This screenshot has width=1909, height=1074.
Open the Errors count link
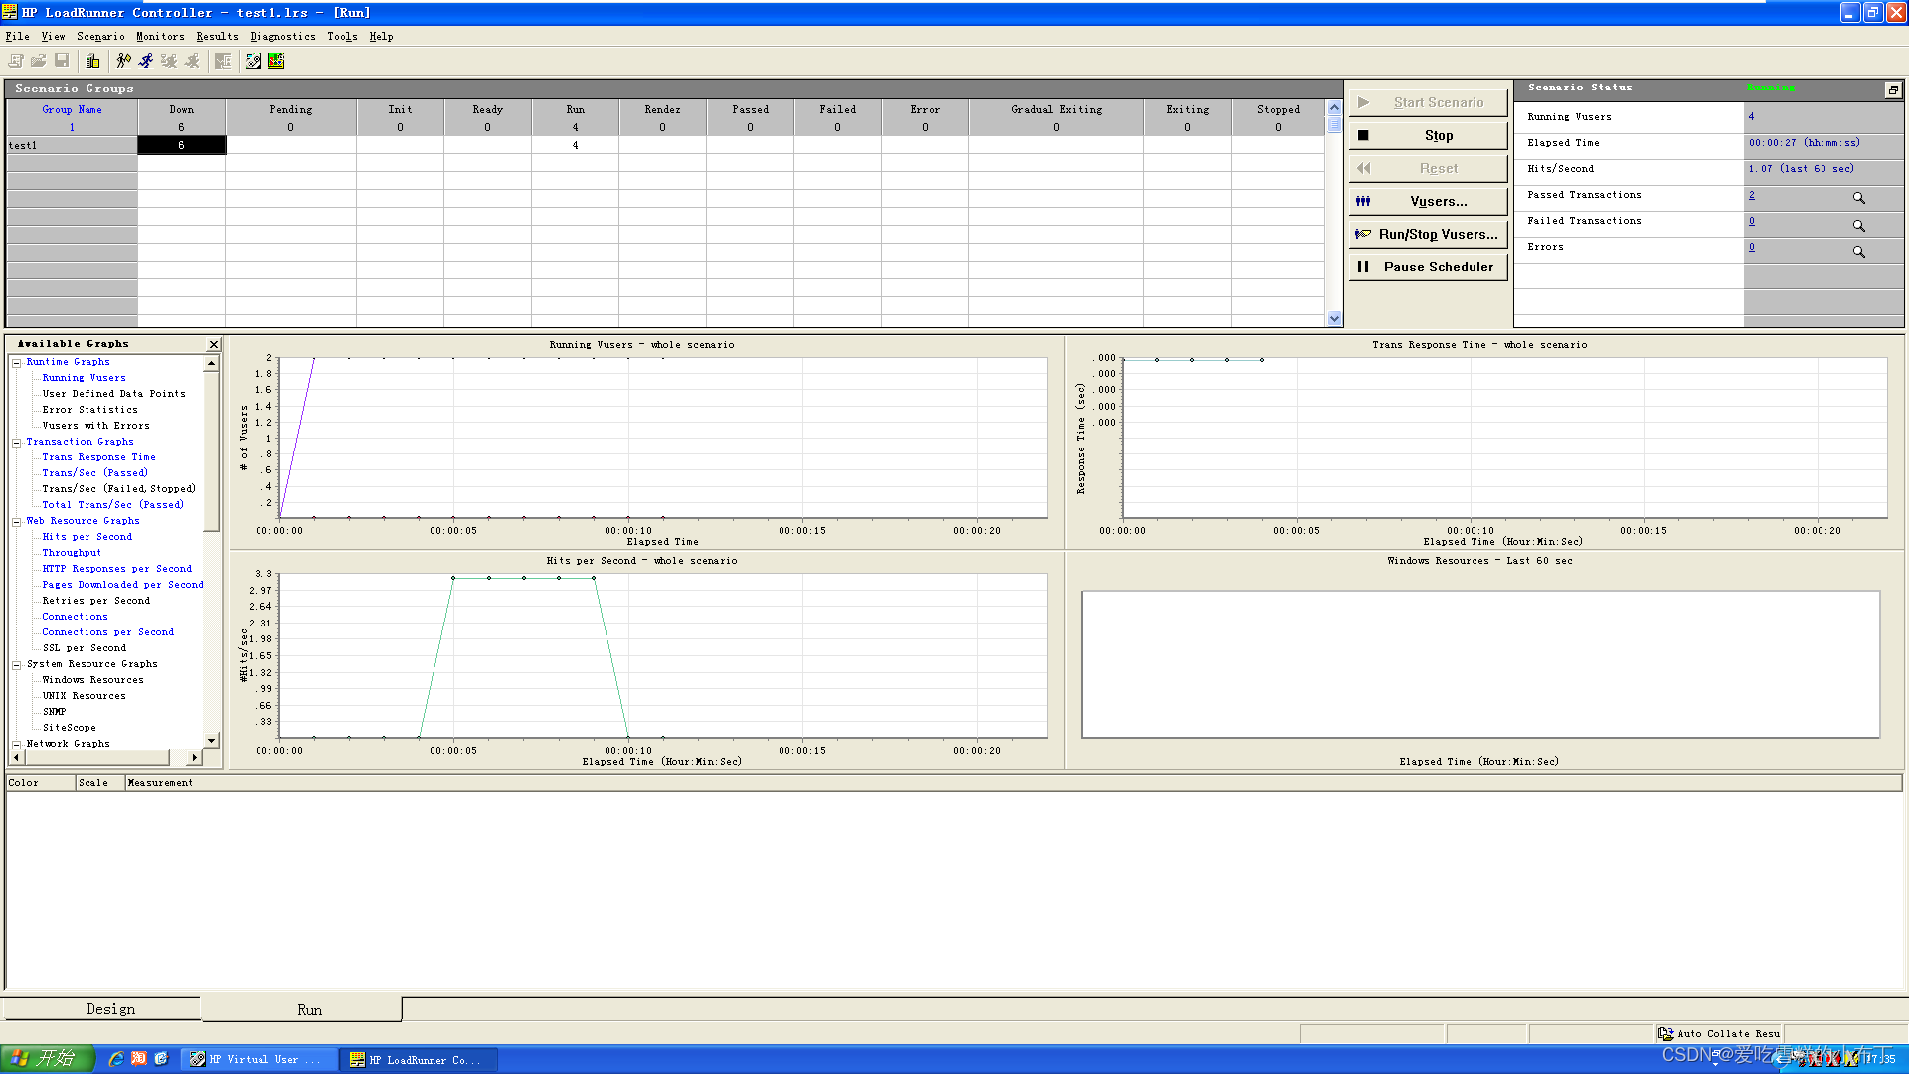tap(1752, 247)
